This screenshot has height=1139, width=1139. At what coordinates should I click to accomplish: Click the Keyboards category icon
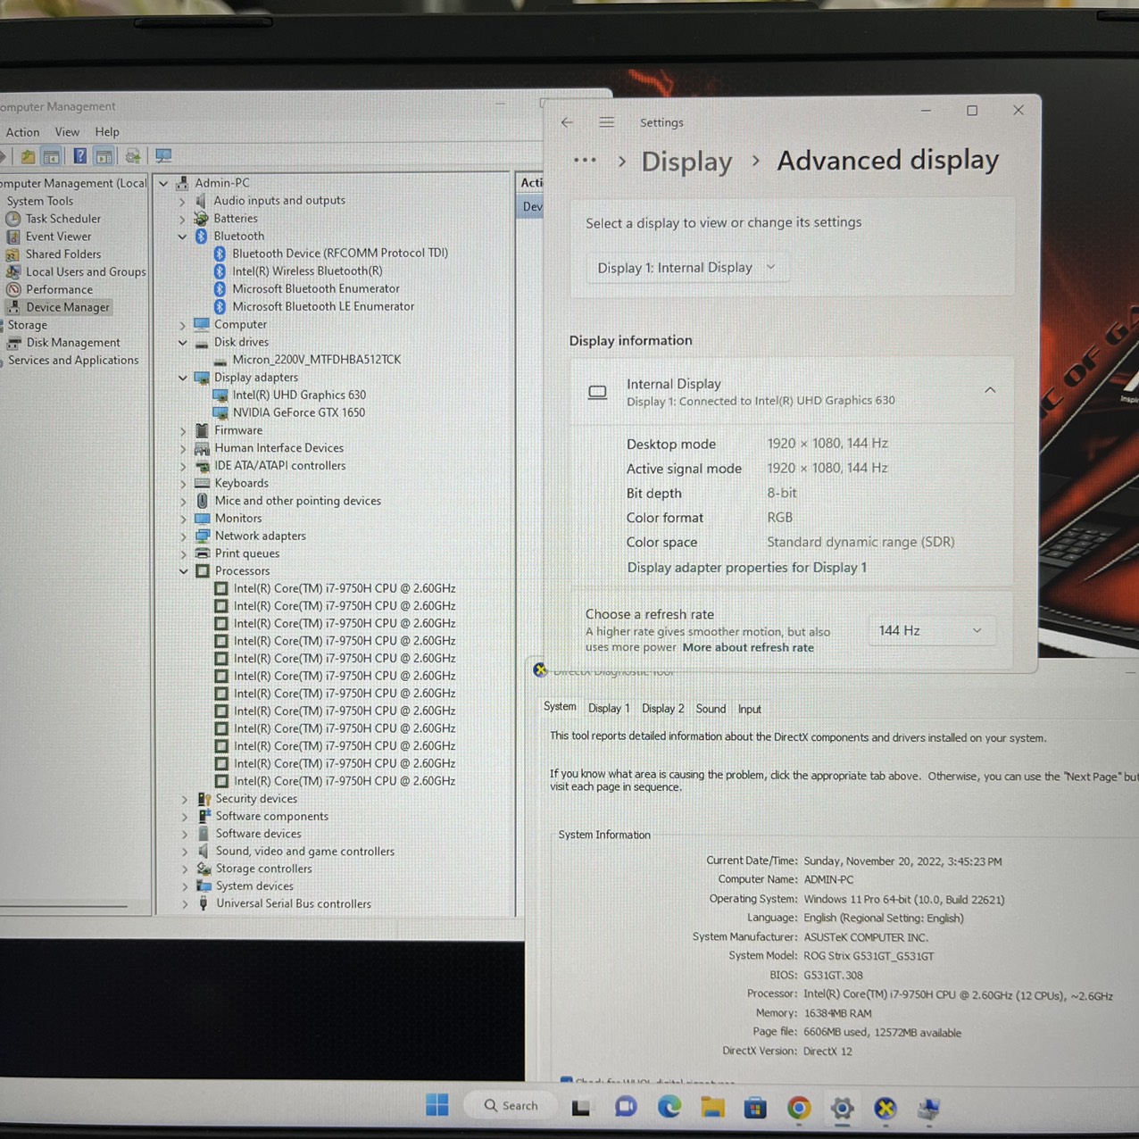click(x=203, y=483)
